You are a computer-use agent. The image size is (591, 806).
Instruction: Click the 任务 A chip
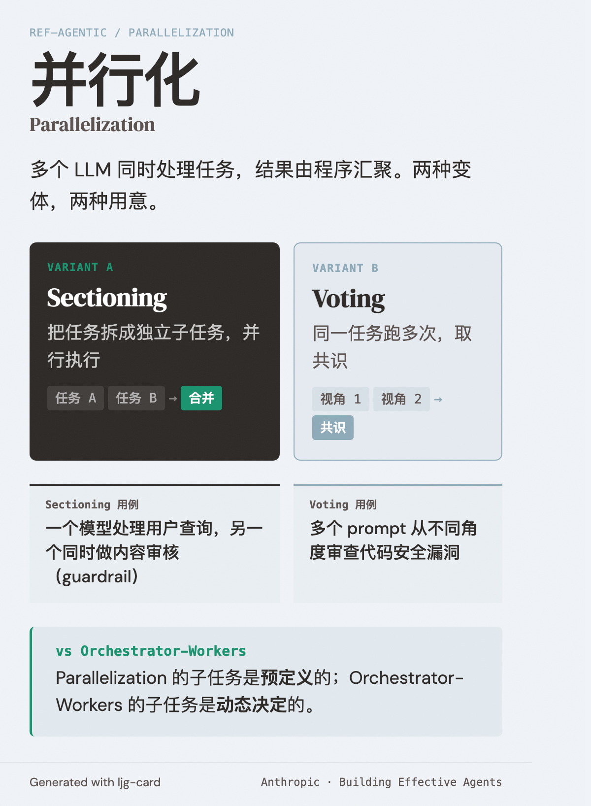click(75, 398)
